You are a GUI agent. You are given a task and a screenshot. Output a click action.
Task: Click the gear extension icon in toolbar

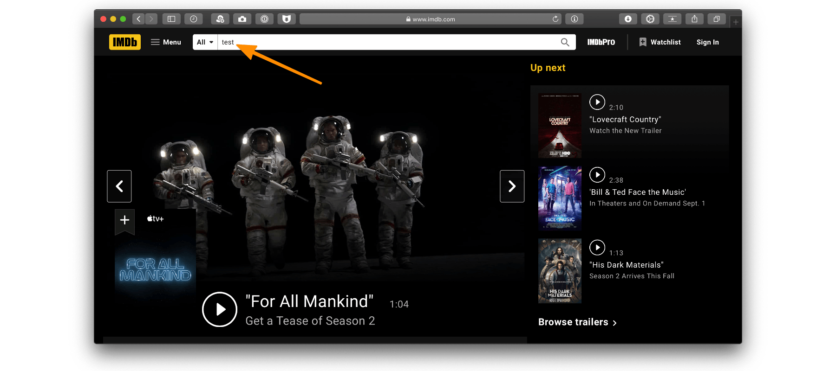650,19
